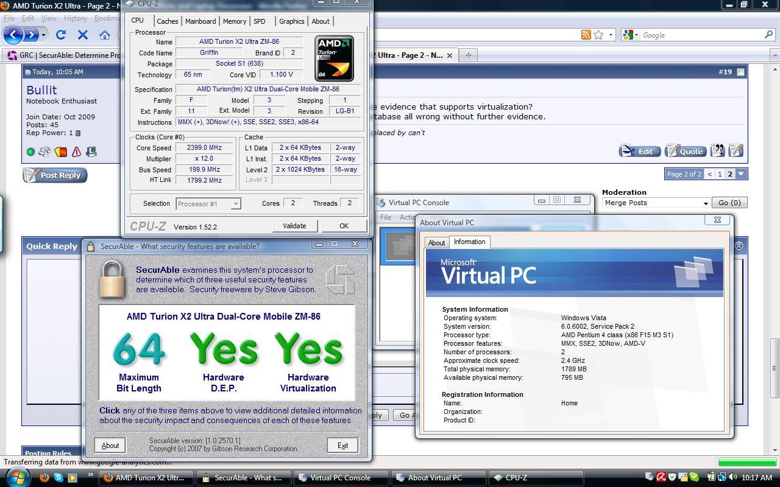Open the Moderation Merge Posts dropdown
780x487 pixels.
(656, 203)
